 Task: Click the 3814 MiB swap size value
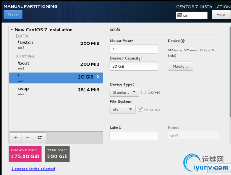88,90
